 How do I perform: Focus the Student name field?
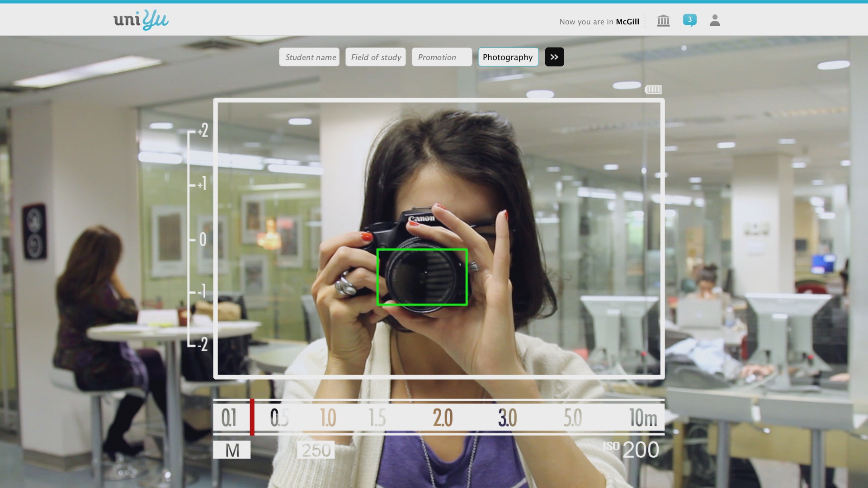pyautogui.click(x=309, y=57)
